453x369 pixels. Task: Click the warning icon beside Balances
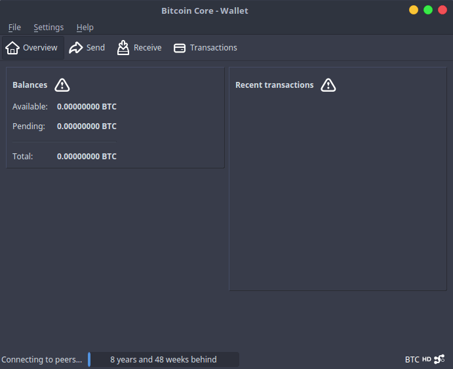(x=62, y=85)
